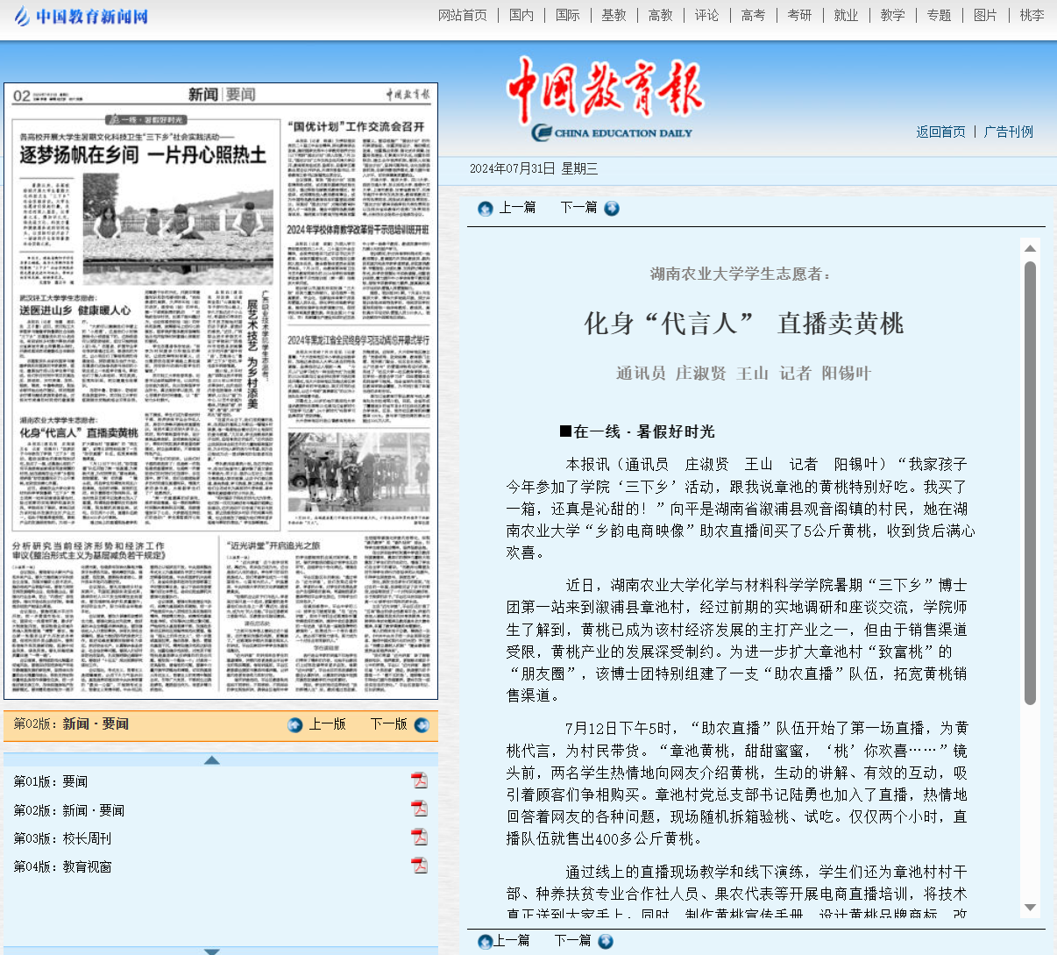Screen dimensions: 1057x955
Task: Click the article scrollbar thumb
Action: point(1030,482)
